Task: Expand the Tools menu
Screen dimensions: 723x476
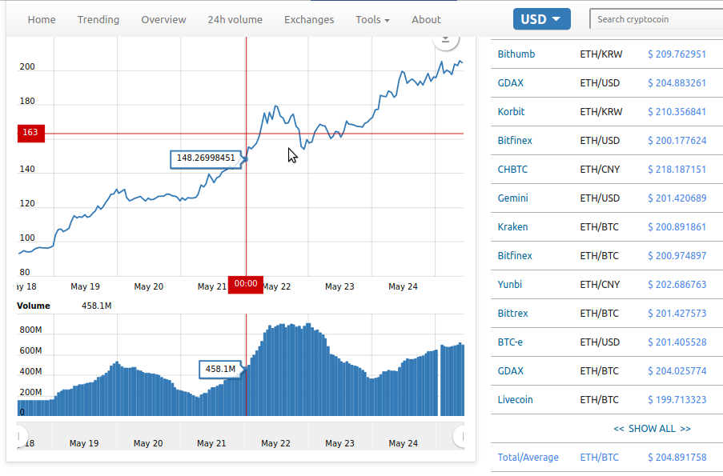Action: 372,19
